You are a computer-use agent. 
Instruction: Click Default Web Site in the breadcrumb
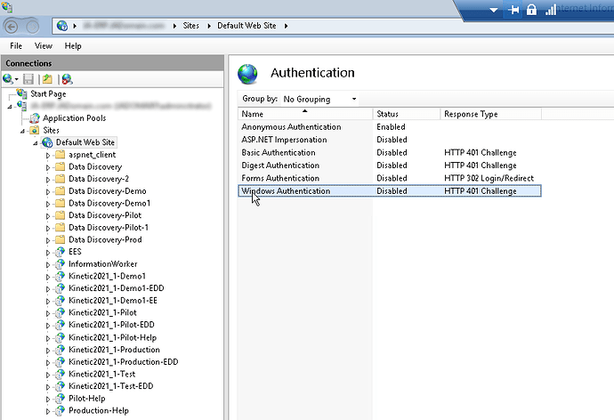[x=246, y=26]
